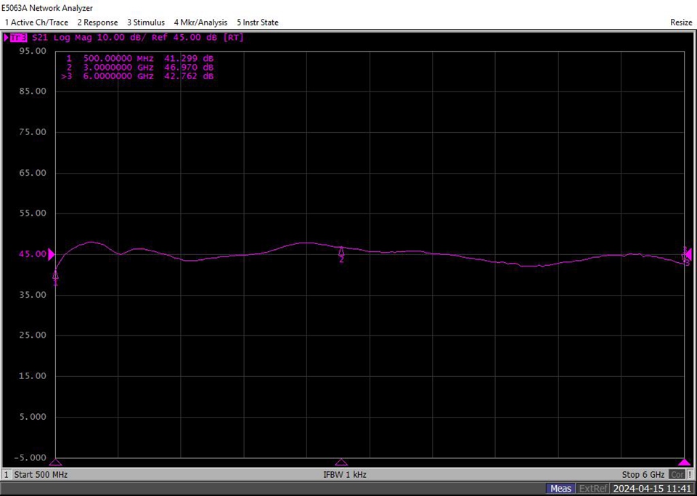Click the E5063A Network Analyzer title bar
This screenshot has width=697, height=496.
tap(47, 8)
